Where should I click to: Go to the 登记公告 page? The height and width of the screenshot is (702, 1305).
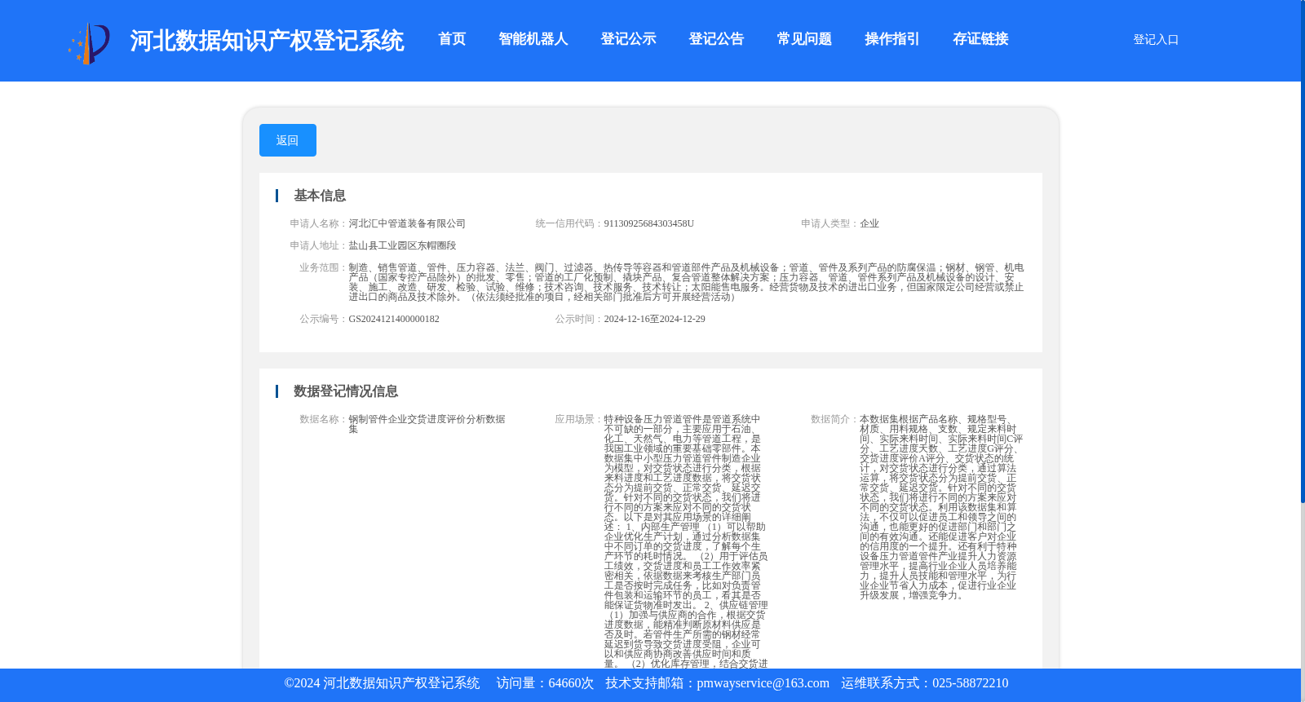pyautogui.click(x=716, y=39)
